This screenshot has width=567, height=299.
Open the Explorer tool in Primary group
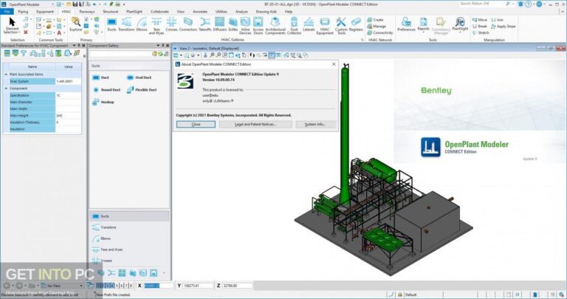pos(75,24)
